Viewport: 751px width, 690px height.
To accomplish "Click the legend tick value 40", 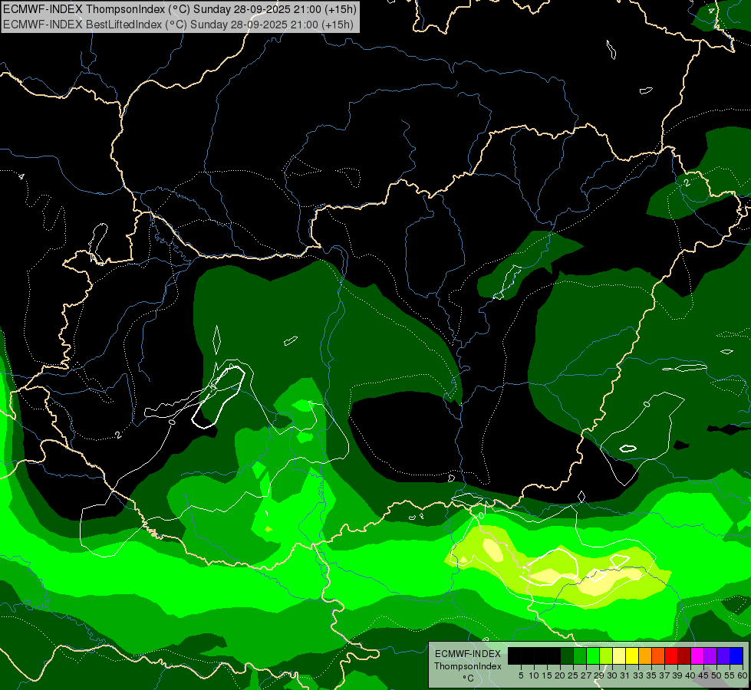I will click(x=690, y=675).
